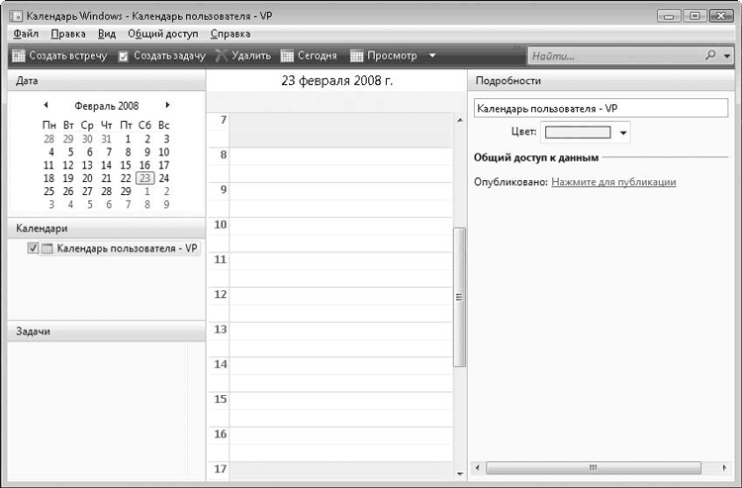Select February 24 in mini calendar
Screen dimensions: 742x488
click(x=163, y=178)
